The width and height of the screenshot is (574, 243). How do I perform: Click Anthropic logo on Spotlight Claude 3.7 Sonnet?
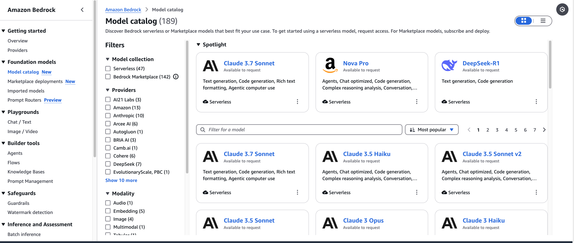211,66
